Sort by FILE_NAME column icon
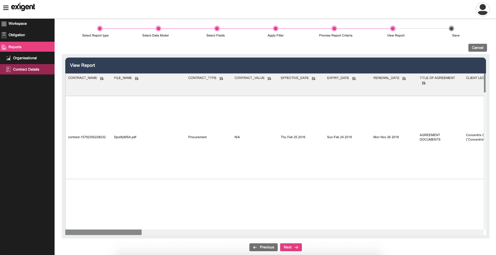This screenshot has width=496, height=255. coord(137,79)
